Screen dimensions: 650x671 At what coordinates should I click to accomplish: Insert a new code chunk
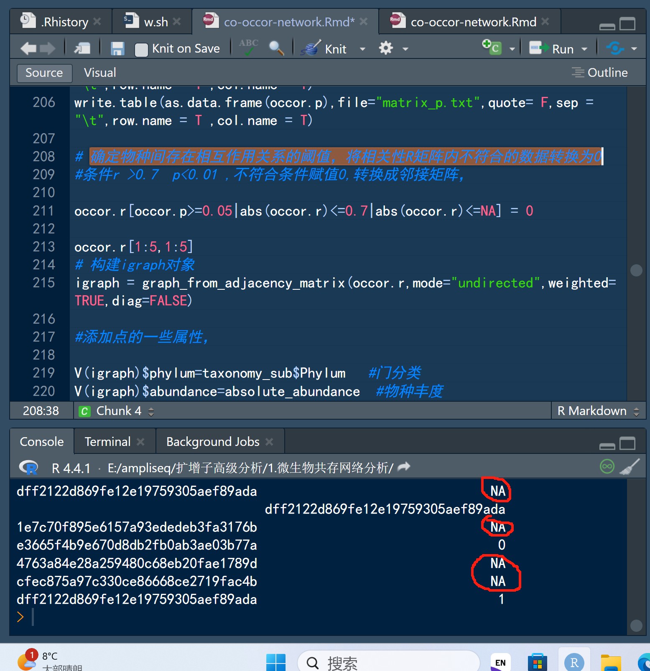(x=492, y=47)
